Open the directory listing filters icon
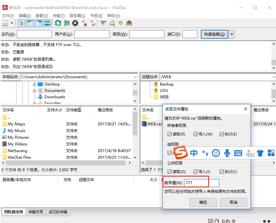 pos(103,23)
